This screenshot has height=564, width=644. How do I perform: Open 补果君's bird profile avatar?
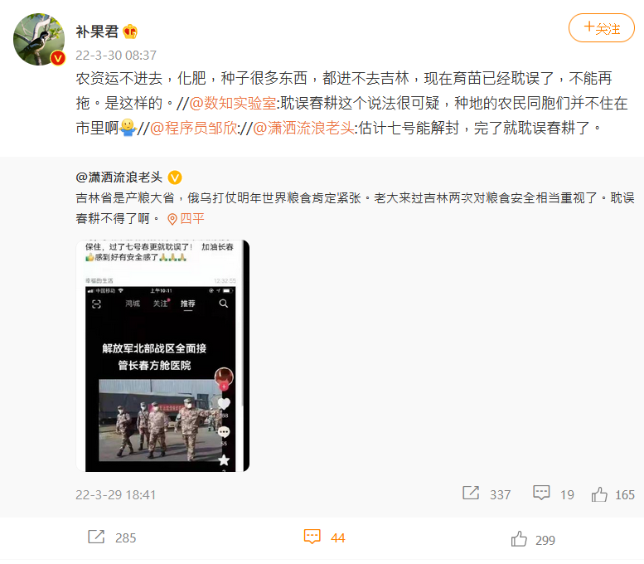click(x=39, y=40)
